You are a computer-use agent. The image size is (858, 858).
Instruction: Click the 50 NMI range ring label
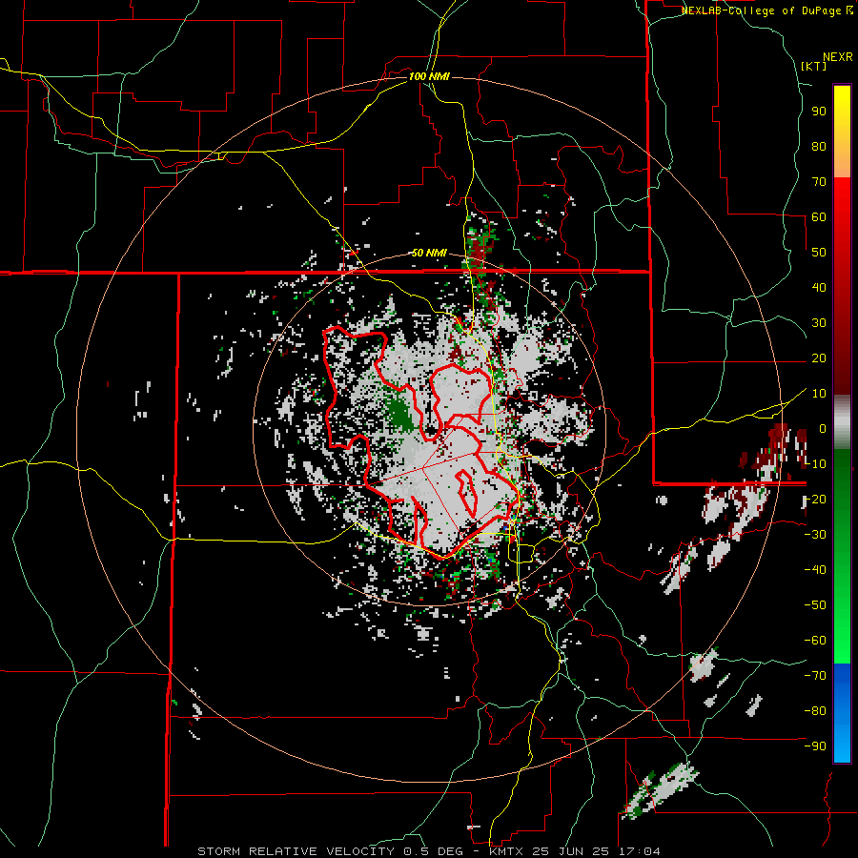tap(429, 253)
